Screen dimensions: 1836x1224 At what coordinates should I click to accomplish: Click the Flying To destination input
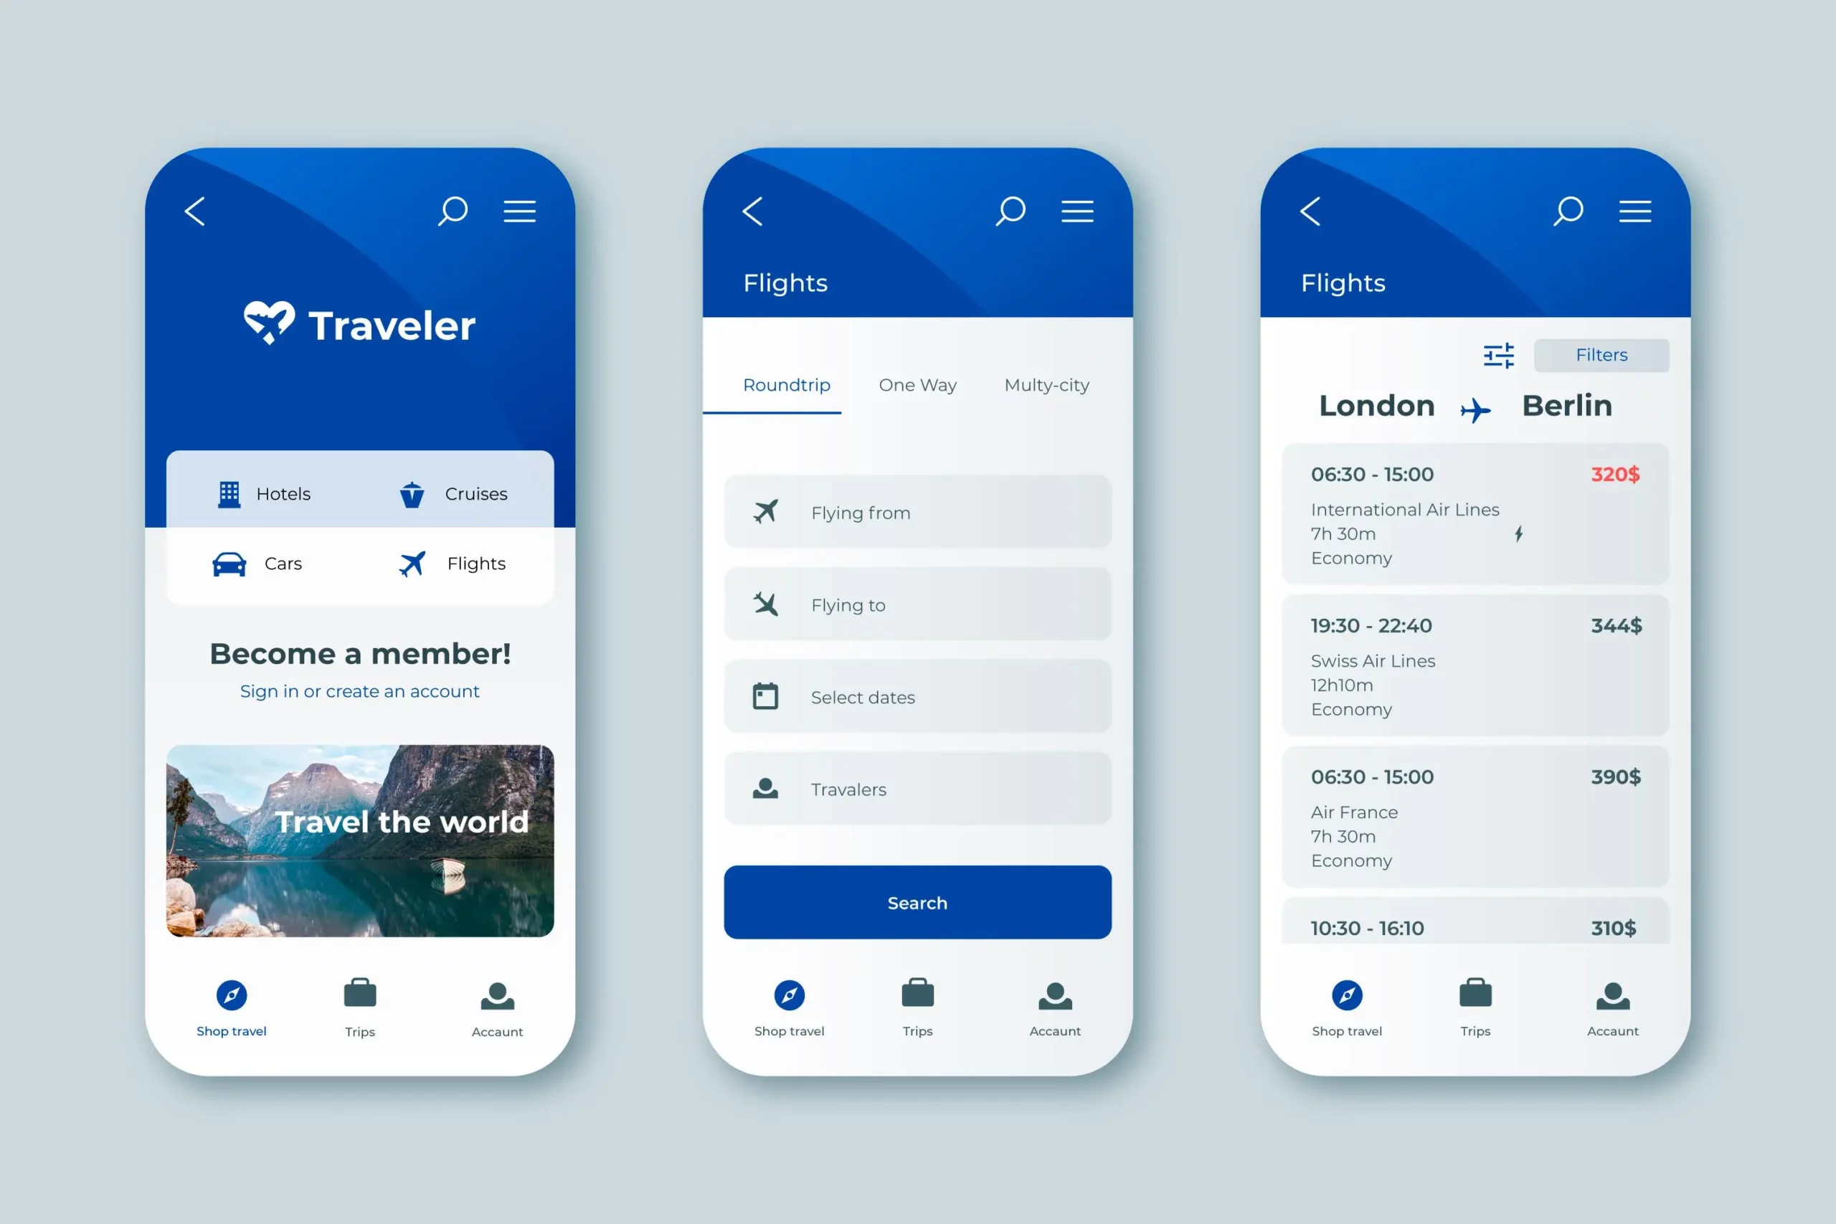click(x=918, y=604)
